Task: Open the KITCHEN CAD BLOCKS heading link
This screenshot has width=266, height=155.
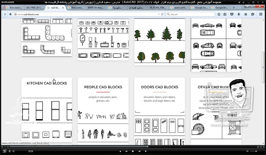Action: (47, 83)
